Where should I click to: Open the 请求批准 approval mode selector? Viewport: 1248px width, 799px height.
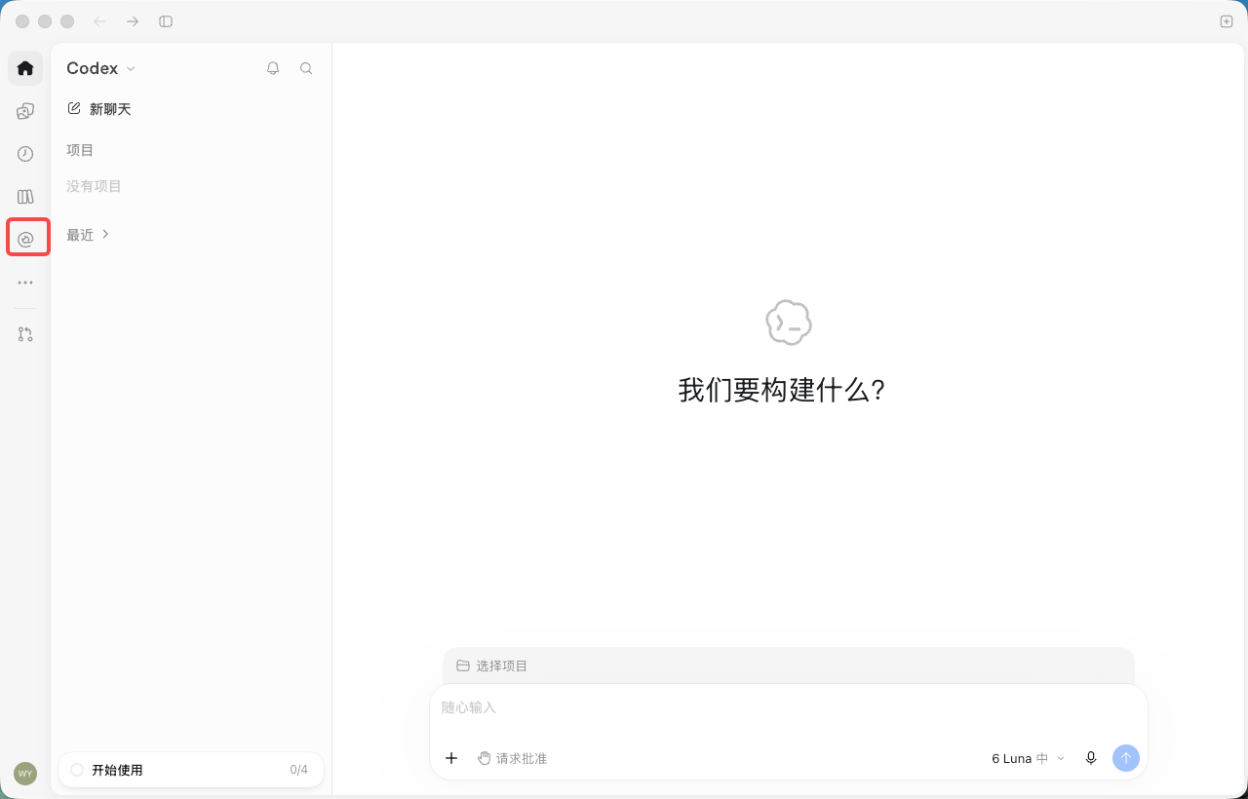point(512,758)
